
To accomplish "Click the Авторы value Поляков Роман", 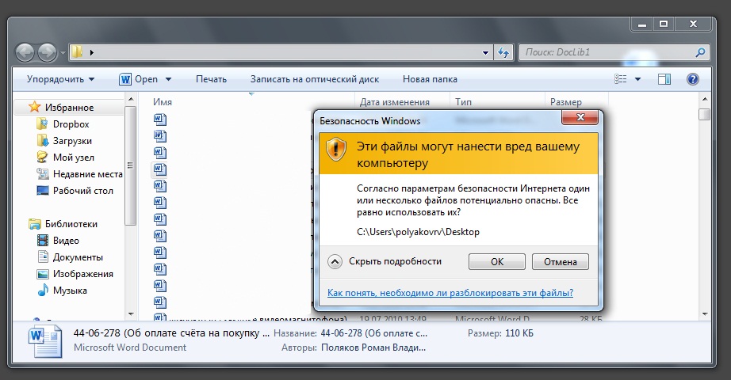I will [373, 348].
